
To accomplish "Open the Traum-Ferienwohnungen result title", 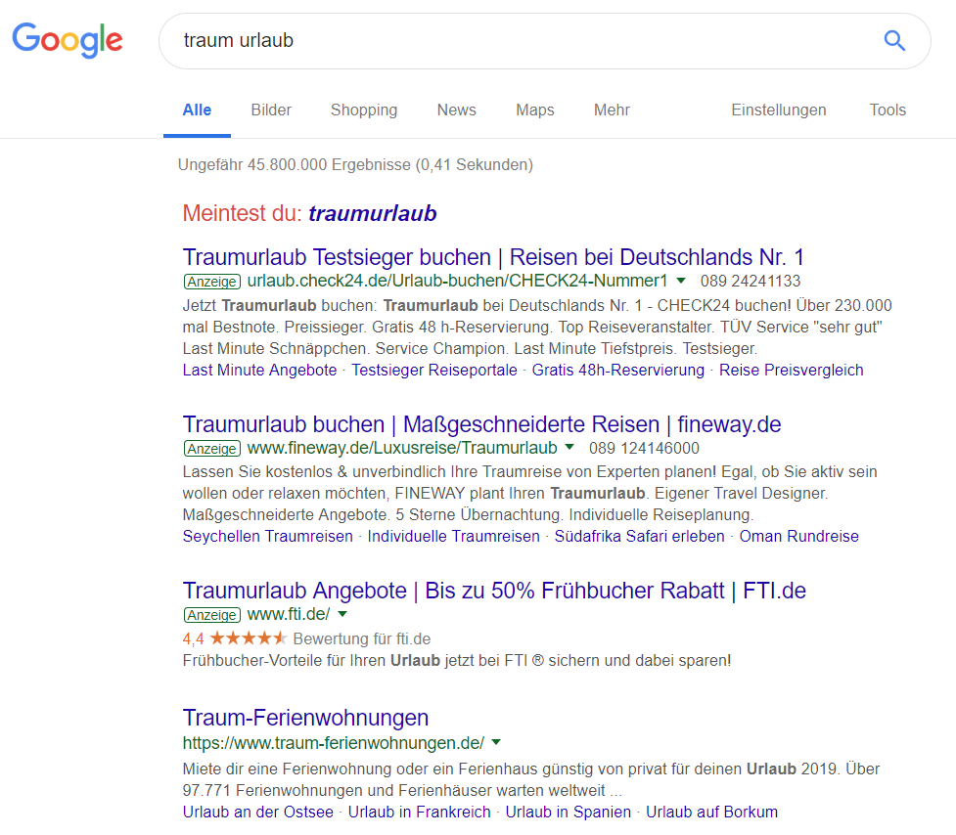I will click(x=305, y=718).
